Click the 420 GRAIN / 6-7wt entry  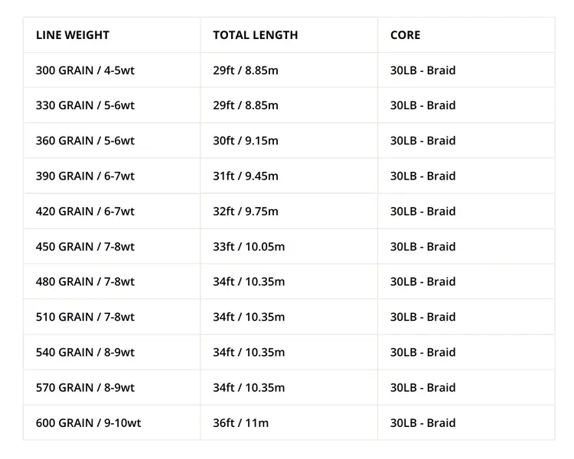pyautogui.click(x=85, y=212)
